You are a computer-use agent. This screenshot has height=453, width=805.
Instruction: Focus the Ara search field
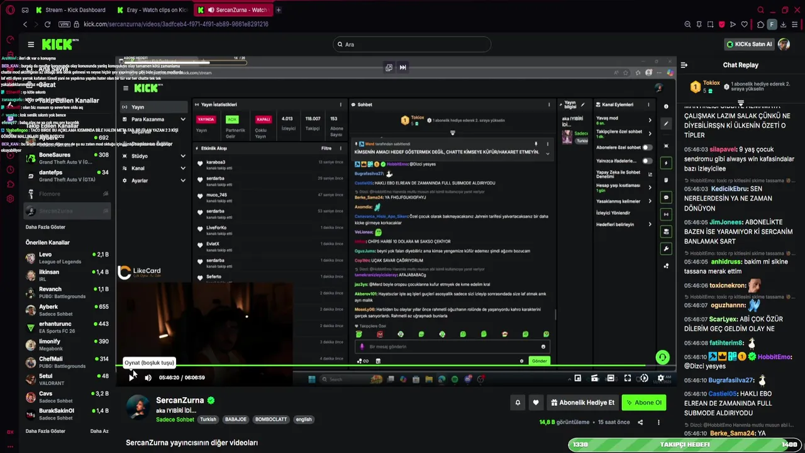412,44
